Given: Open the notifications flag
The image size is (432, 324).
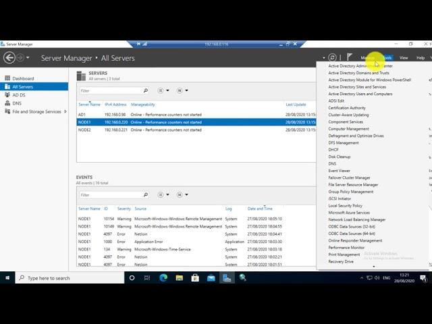Looking at the screenshot, I should point(350,58).
